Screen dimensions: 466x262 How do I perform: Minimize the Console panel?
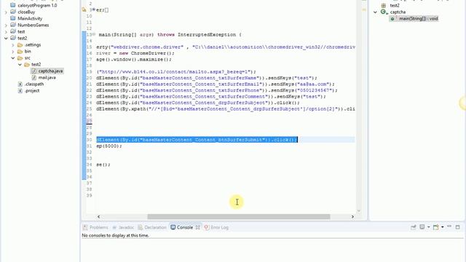click(x=449, y=226)
